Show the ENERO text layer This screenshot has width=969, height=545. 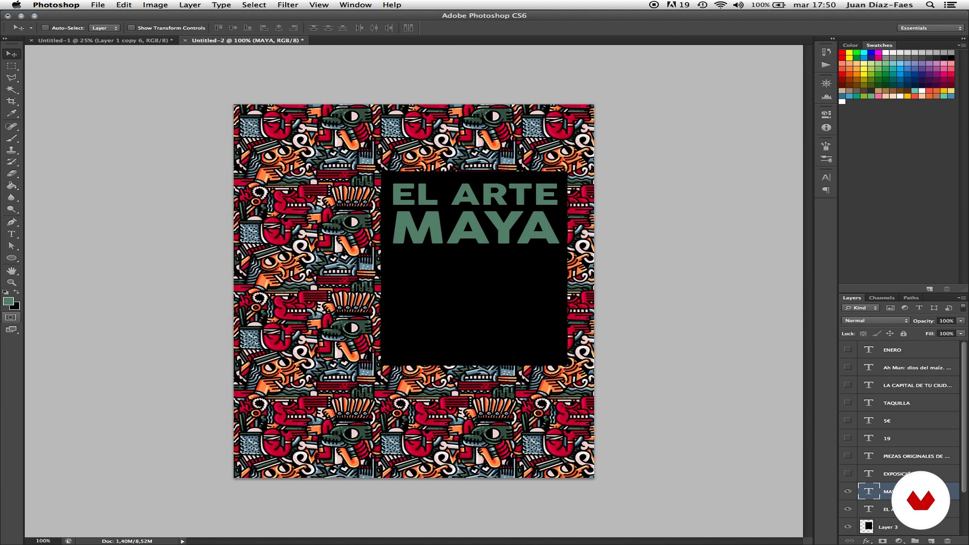[848, 350]
